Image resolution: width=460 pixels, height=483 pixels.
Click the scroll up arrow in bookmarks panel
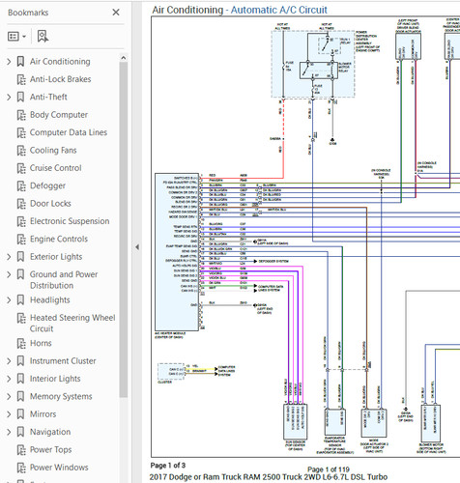[124, 58]
